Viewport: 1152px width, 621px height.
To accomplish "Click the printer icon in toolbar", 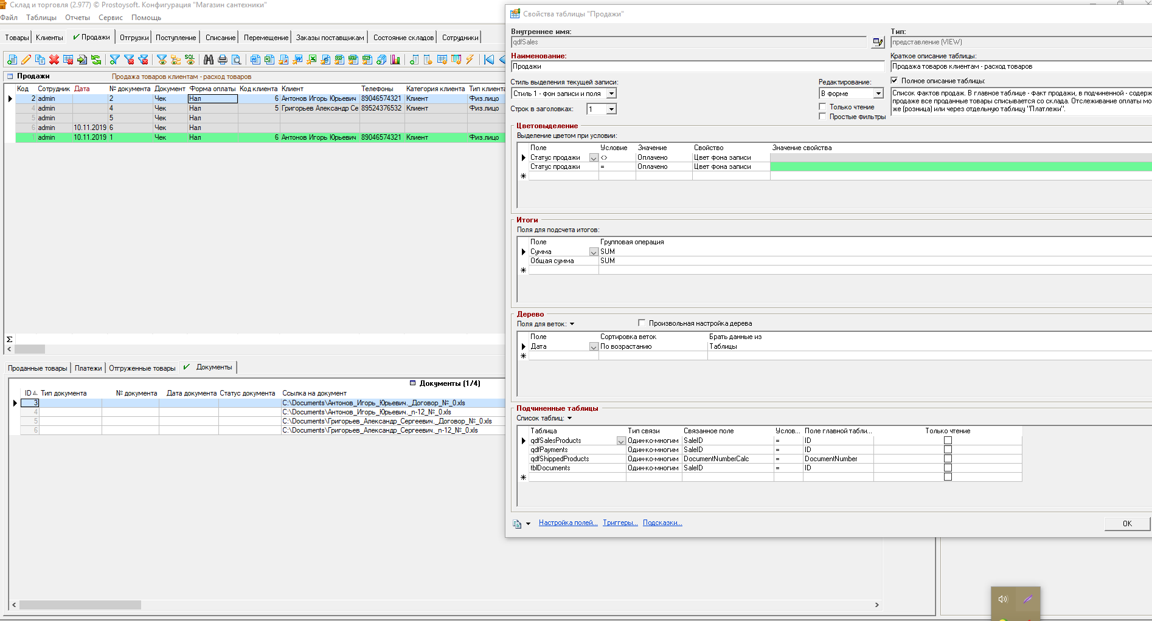I will click(x=223, y=60).
